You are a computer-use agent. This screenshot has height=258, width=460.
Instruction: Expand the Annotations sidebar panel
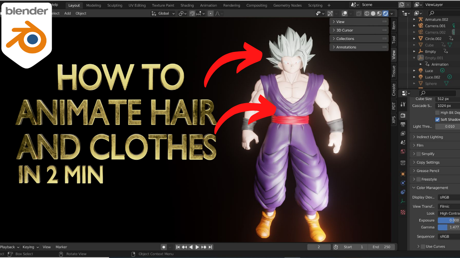point(359,47)
